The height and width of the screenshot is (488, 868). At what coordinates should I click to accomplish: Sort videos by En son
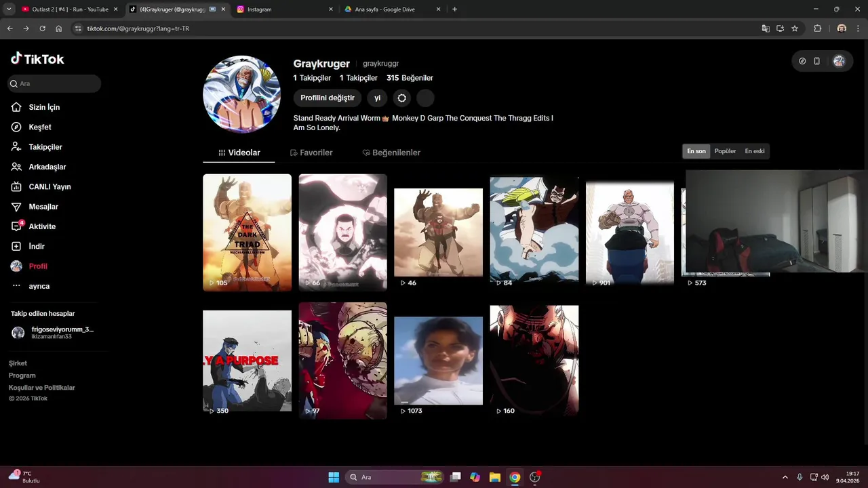[696, 151]
